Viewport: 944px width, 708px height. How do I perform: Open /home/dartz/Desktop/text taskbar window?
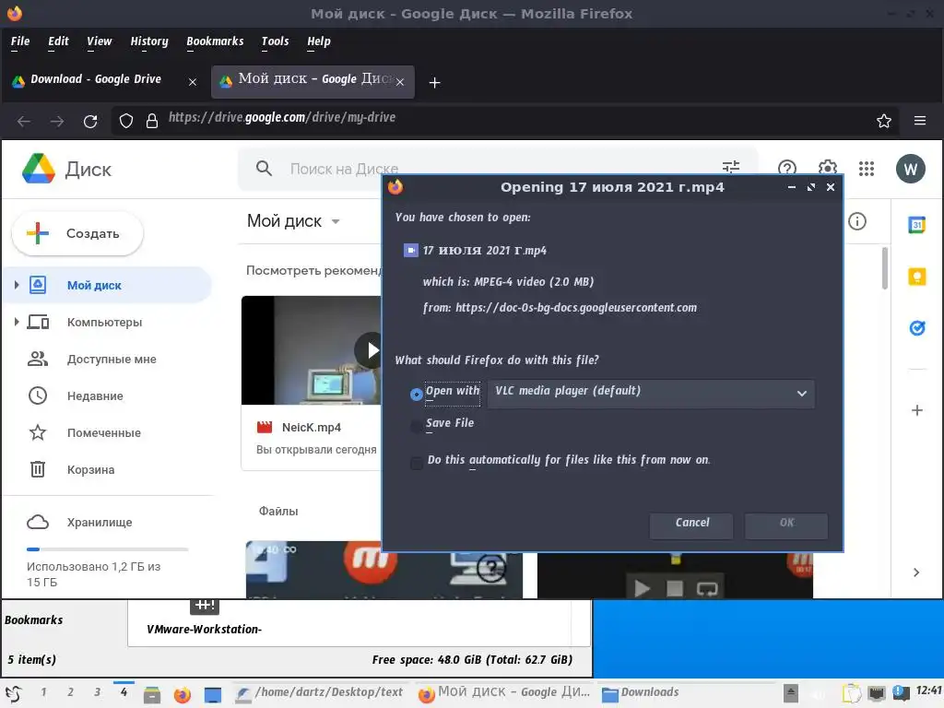[320, 693]
